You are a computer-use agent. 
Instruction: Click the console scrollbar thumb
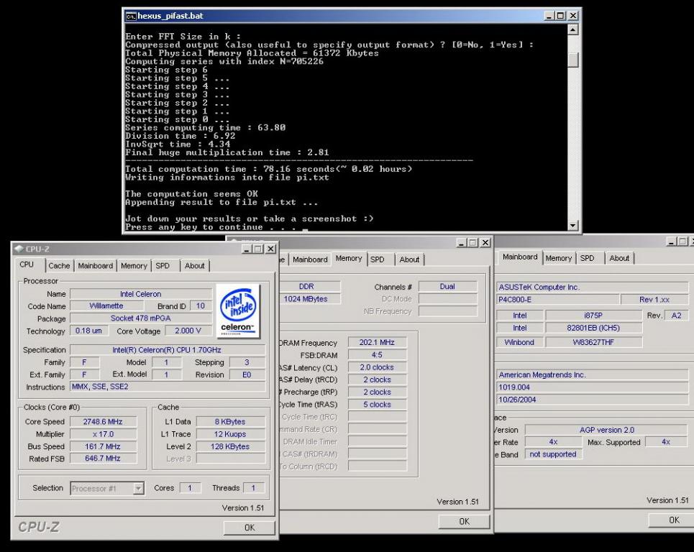572,60
